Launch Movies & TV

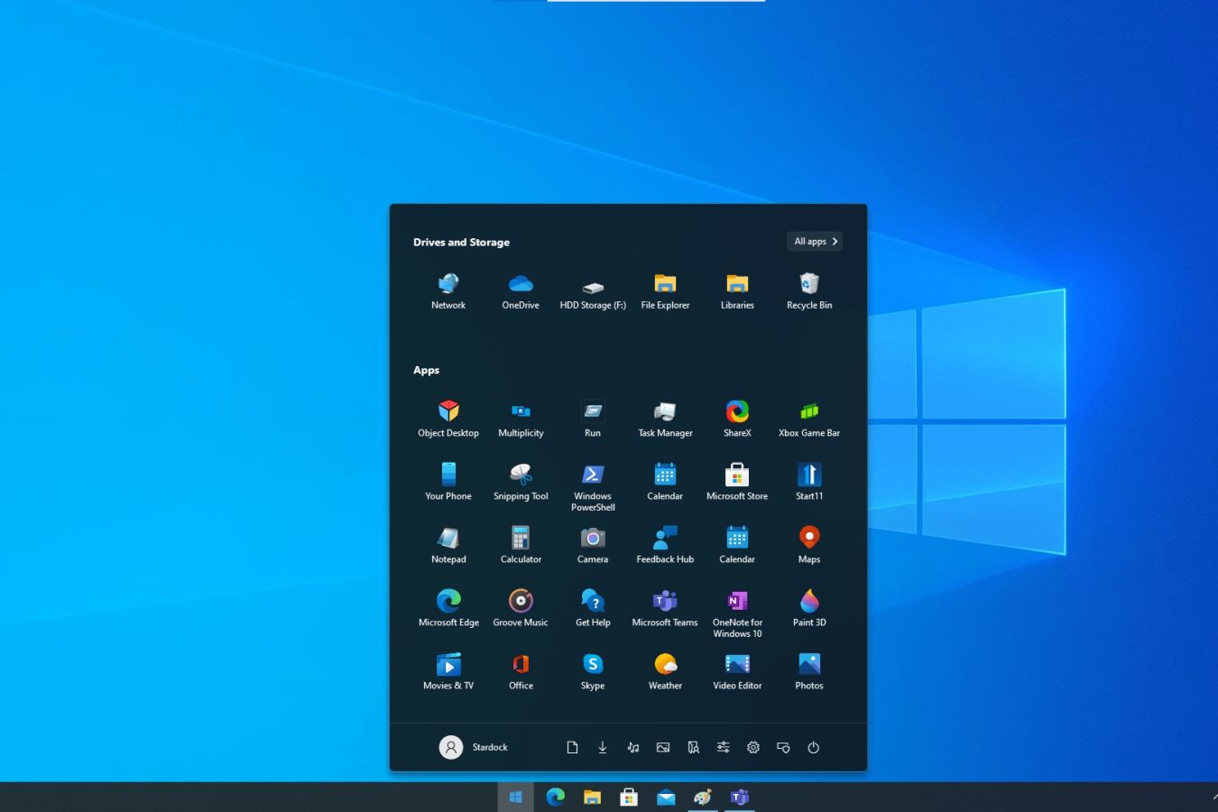click(x=448, y=672)
